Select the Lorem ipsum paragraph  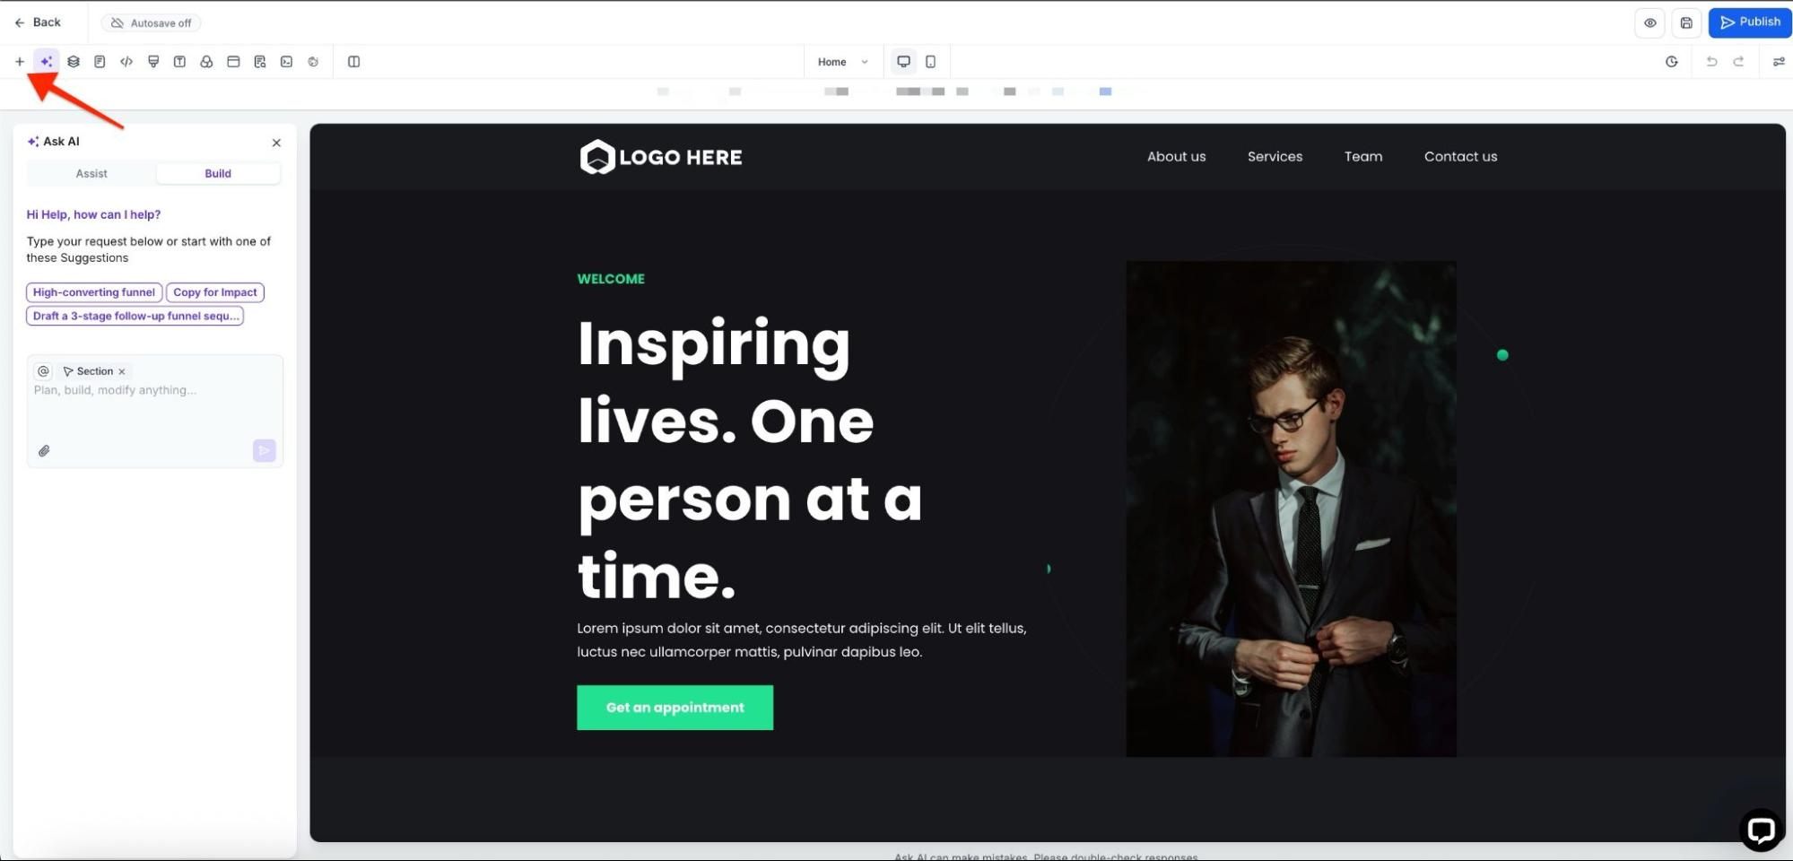802,640
